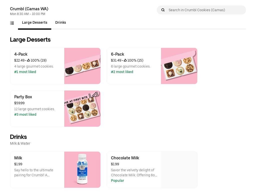Select the Chocolate Milk item title
The width and height of the screenshot is (256, 193).
pos(125,158)
